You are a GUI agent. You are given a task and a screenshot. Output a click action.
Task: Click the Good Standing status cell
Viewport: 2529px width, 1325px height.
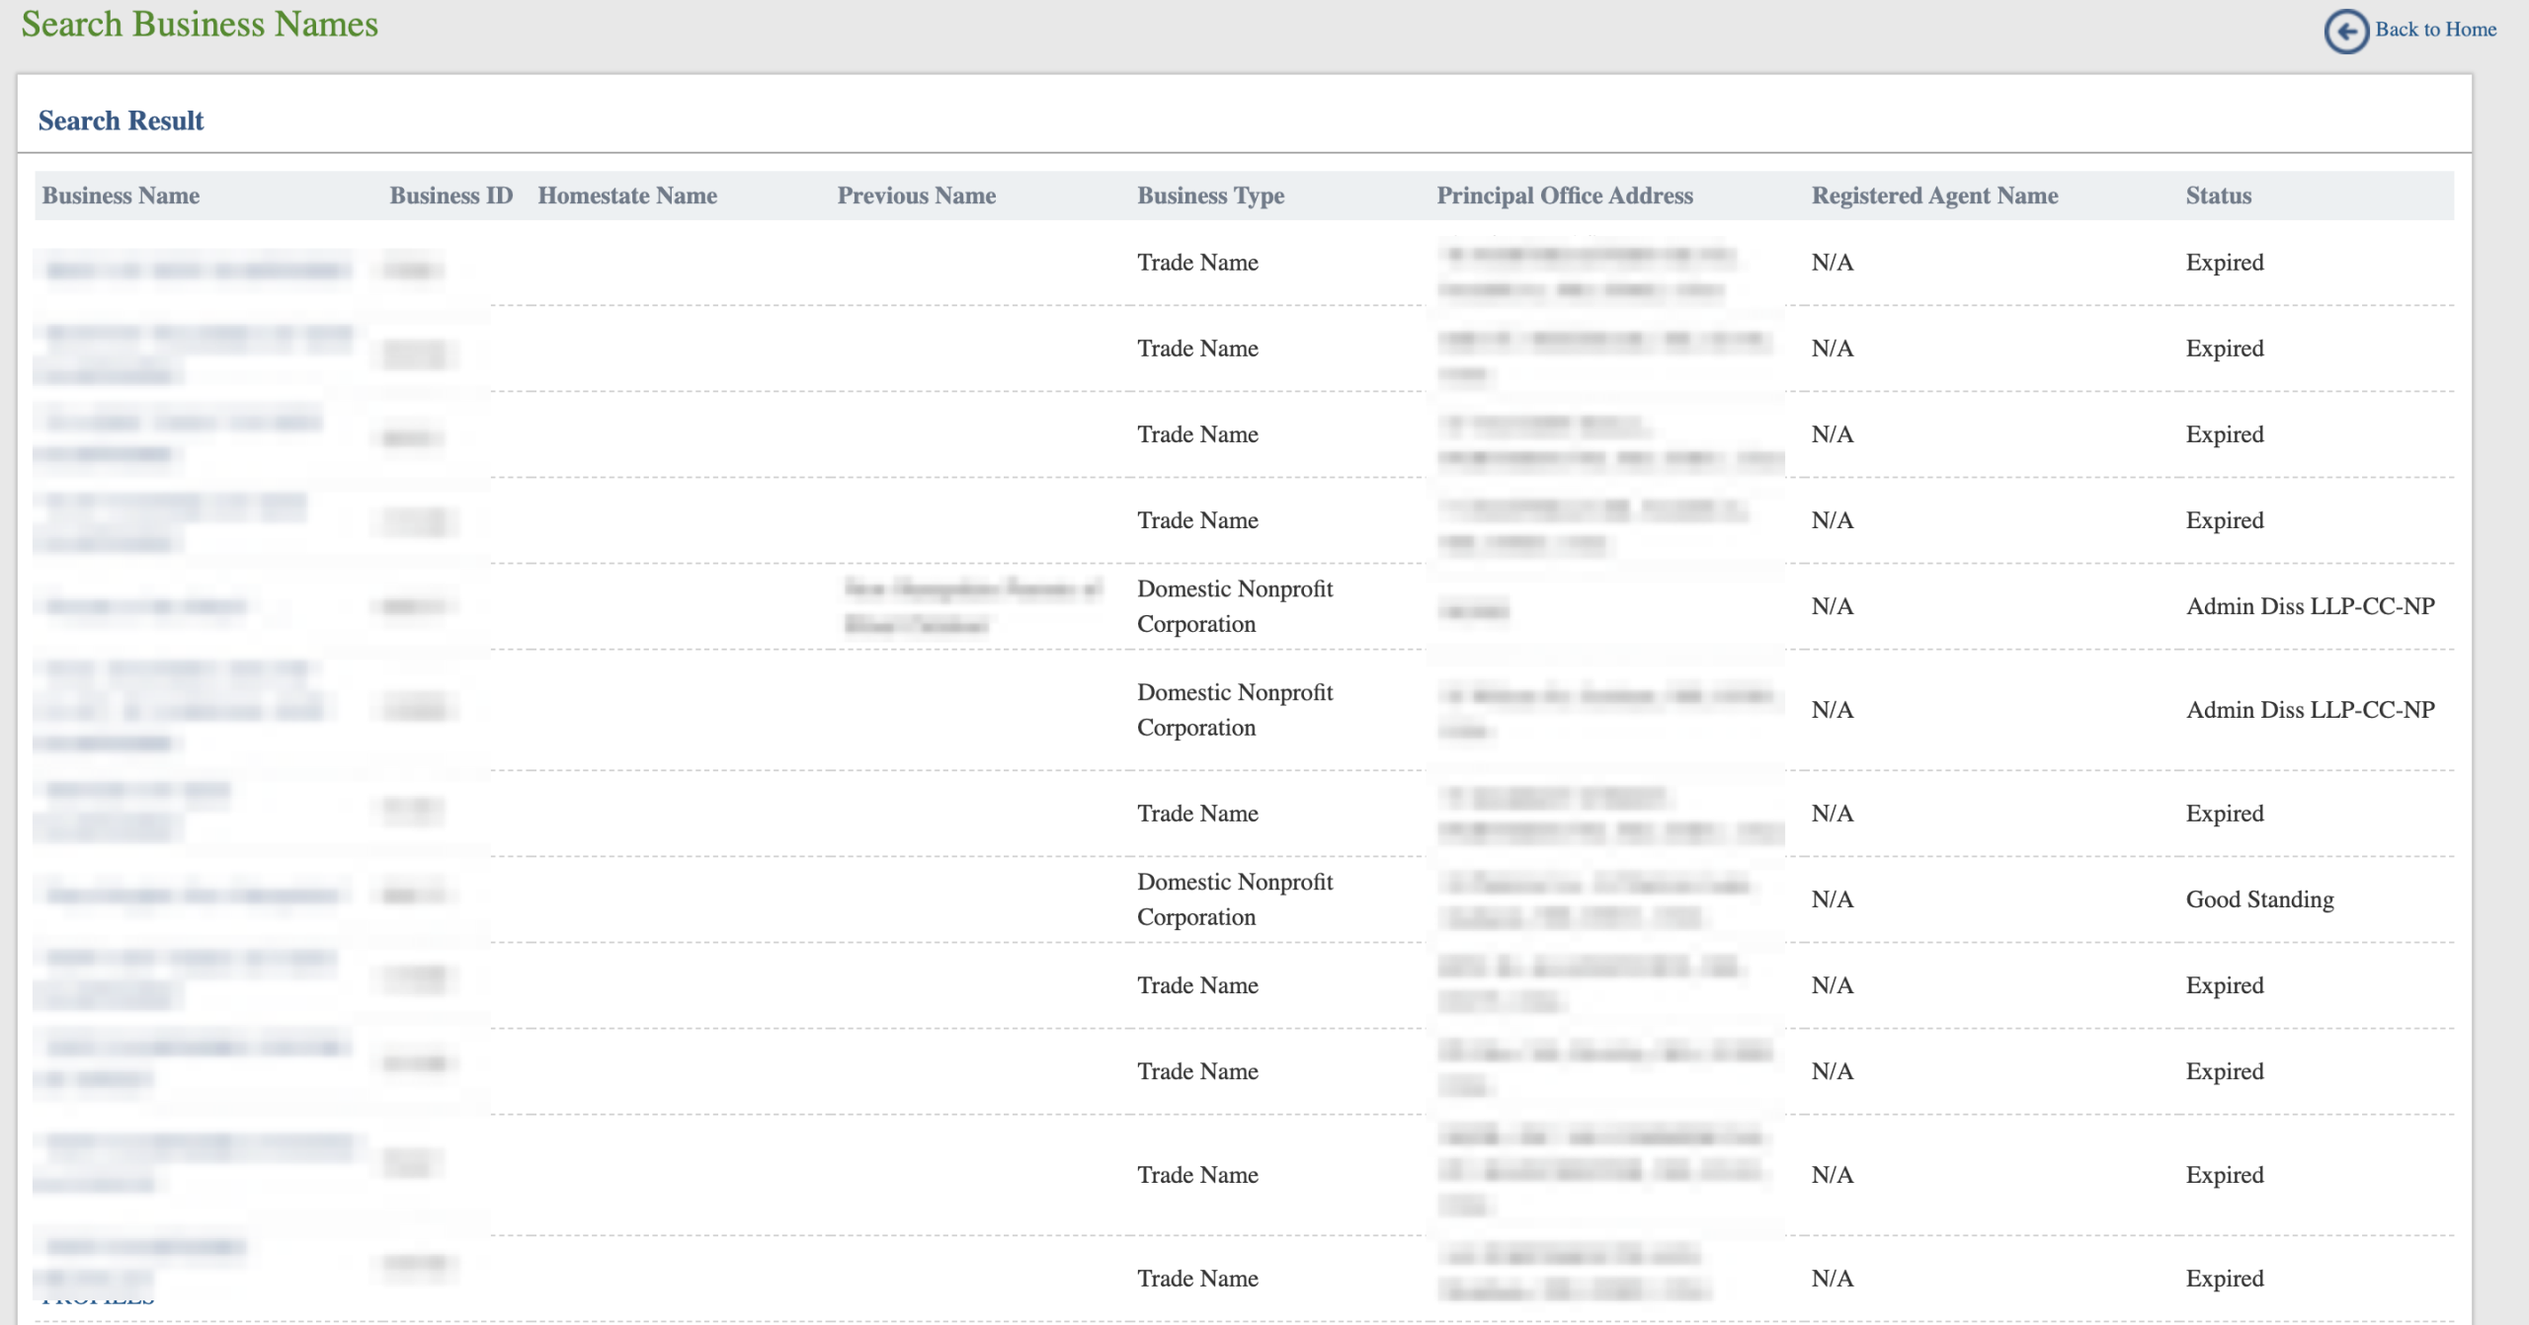2259,899
